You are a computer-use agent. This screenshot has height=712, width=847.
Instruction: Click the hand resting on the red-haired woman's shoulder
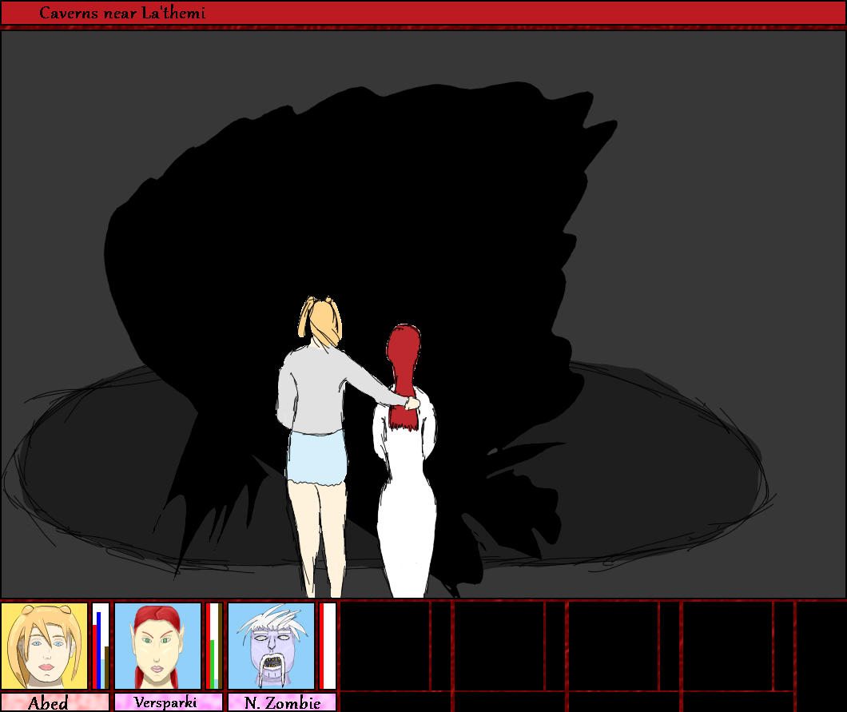(411, 404)
